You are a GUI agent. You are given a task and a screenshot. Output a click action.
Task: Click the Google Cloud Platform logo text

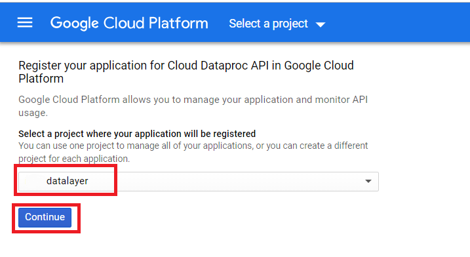click(x=129, y=24)
